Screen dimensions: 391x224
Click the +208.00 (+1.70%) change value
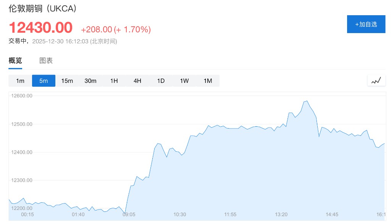click(x=116, y=29)
